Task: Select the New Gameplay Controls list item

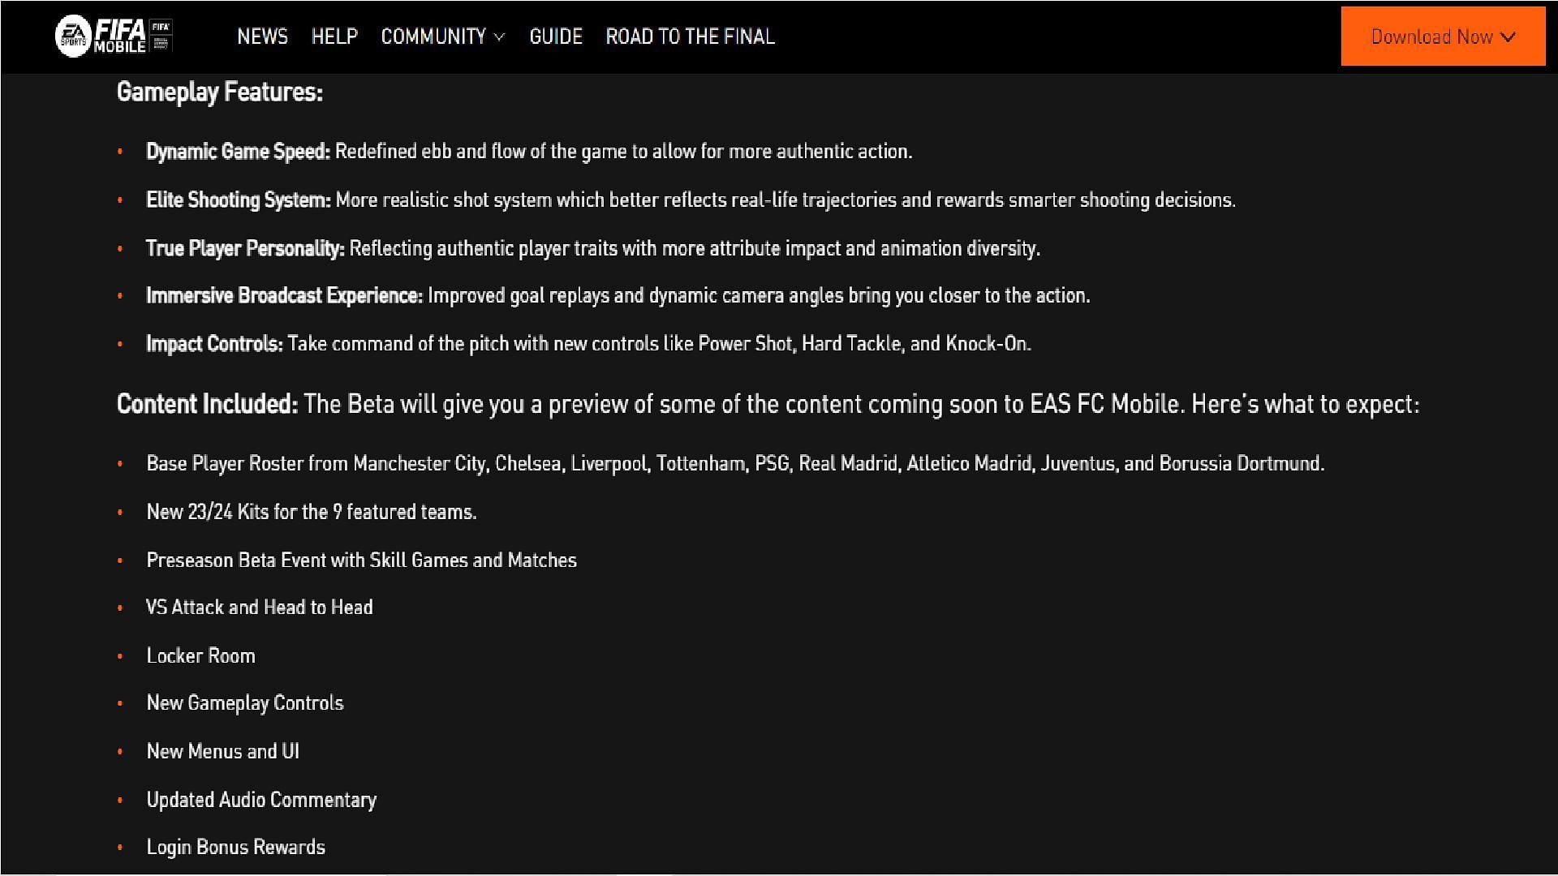Action: (x=244, y=702)
